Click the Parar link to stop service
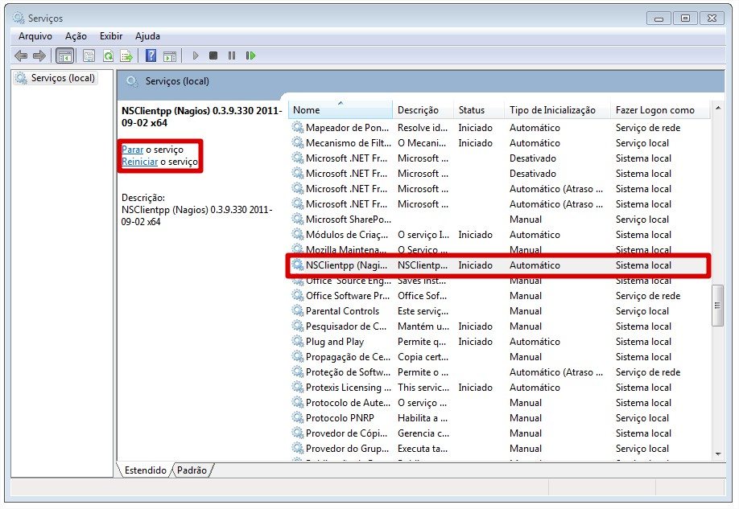 132,150
